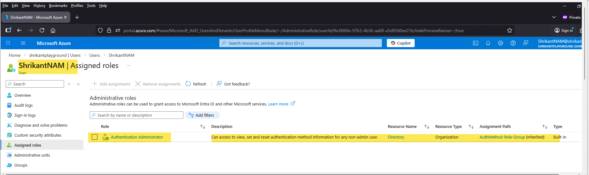589x175 pixels.
Task: Open the History menu
Action: pyautogui.click(x=39, y=6)
